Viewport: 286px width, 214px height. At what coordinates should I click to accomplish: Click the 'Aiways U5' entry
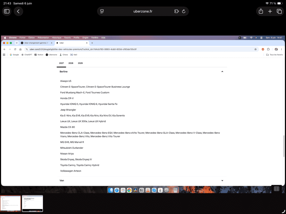66,81
